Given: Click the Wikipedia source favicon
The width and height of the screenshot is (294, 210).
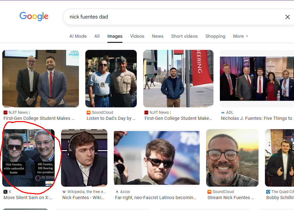Looking at the screenshot, I should click(64, 192).
